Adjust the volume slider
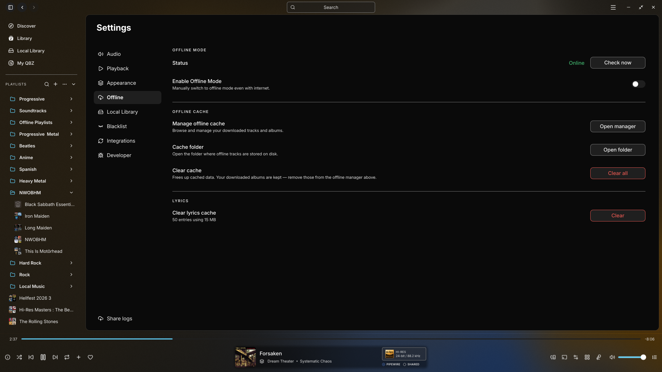 tap(632, 357)
